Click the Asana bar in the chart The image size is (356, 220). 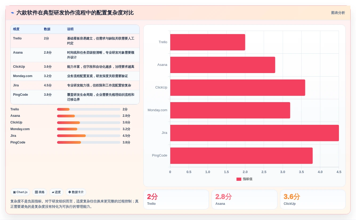[x=223, y=65]
